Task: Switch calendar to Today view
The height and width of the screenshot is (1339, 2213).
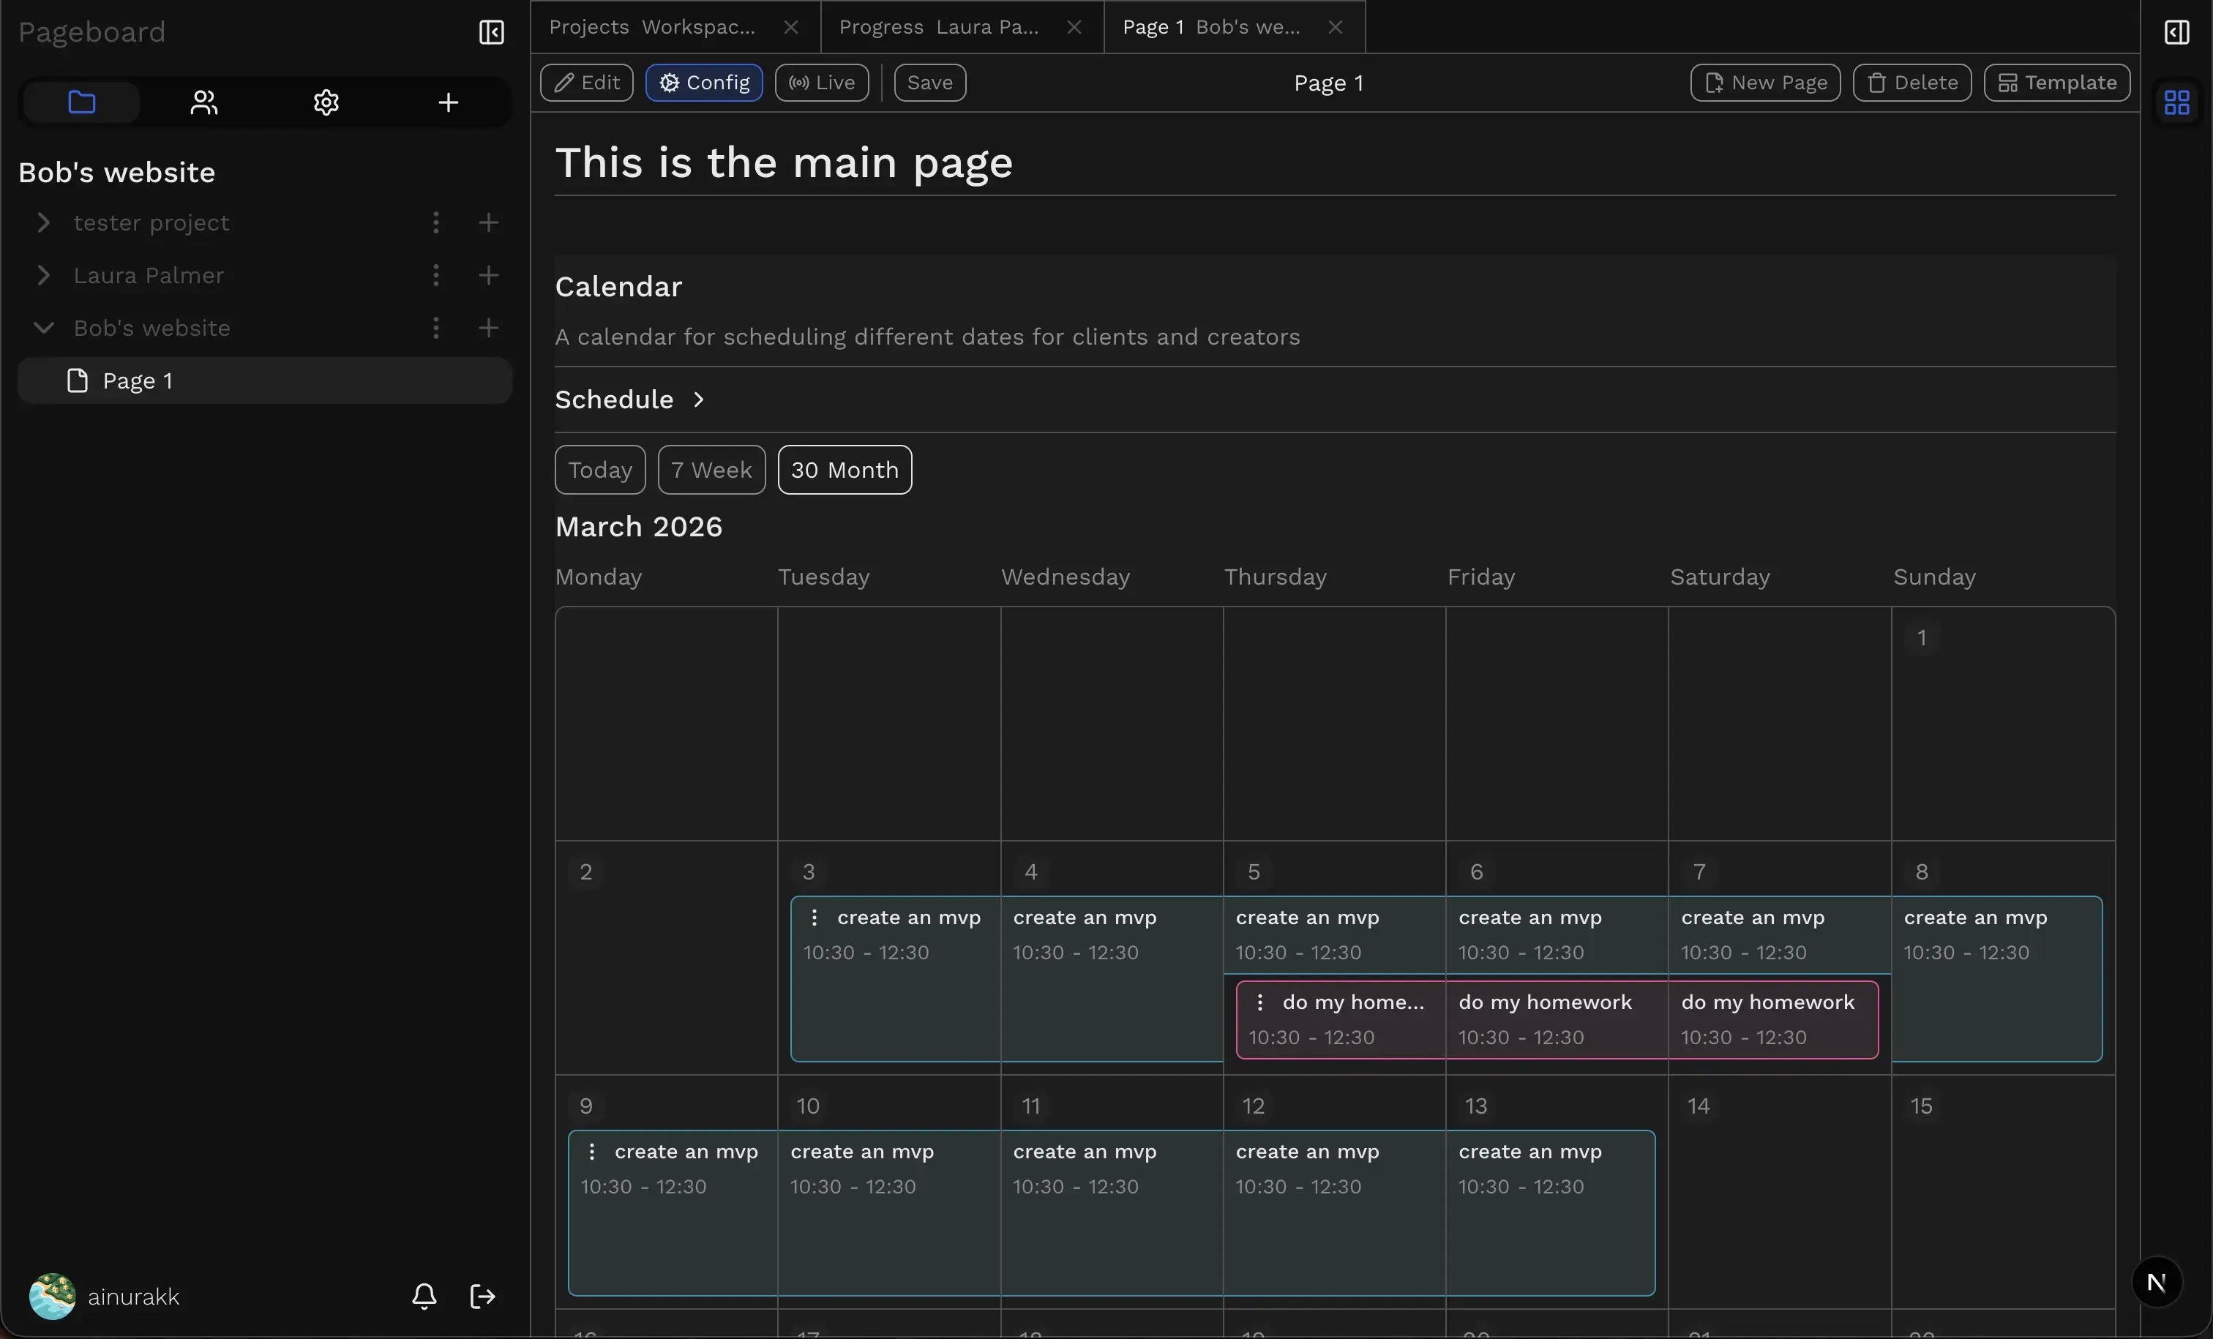Action: 599,470
